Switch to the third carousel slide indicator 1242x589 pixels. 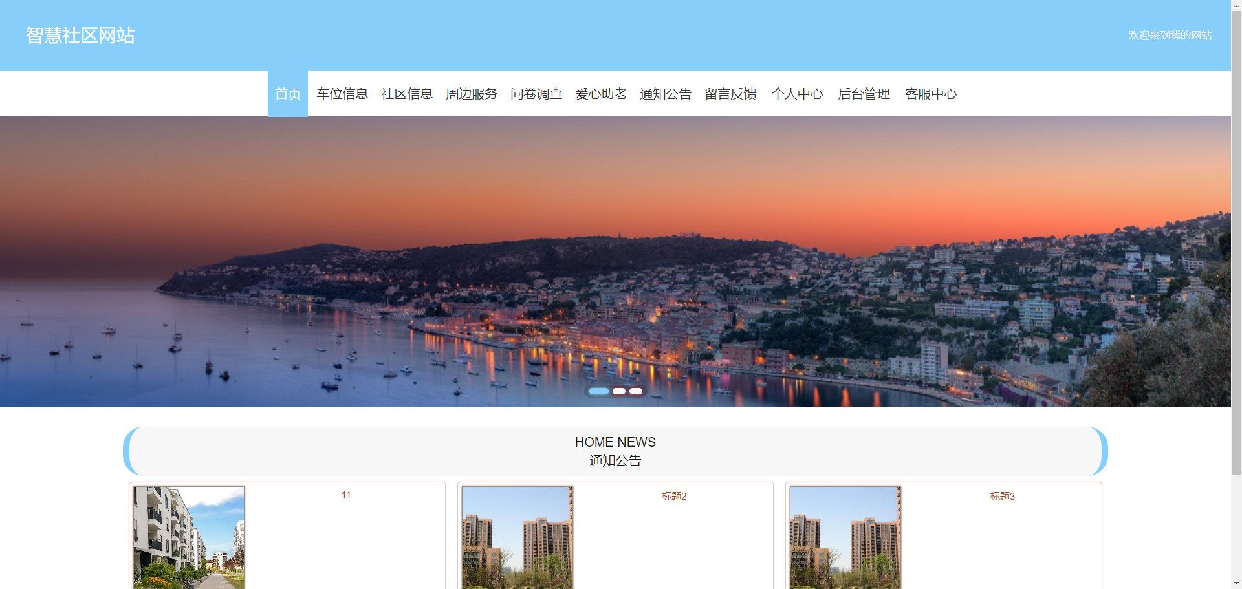[x=636, y=391]
